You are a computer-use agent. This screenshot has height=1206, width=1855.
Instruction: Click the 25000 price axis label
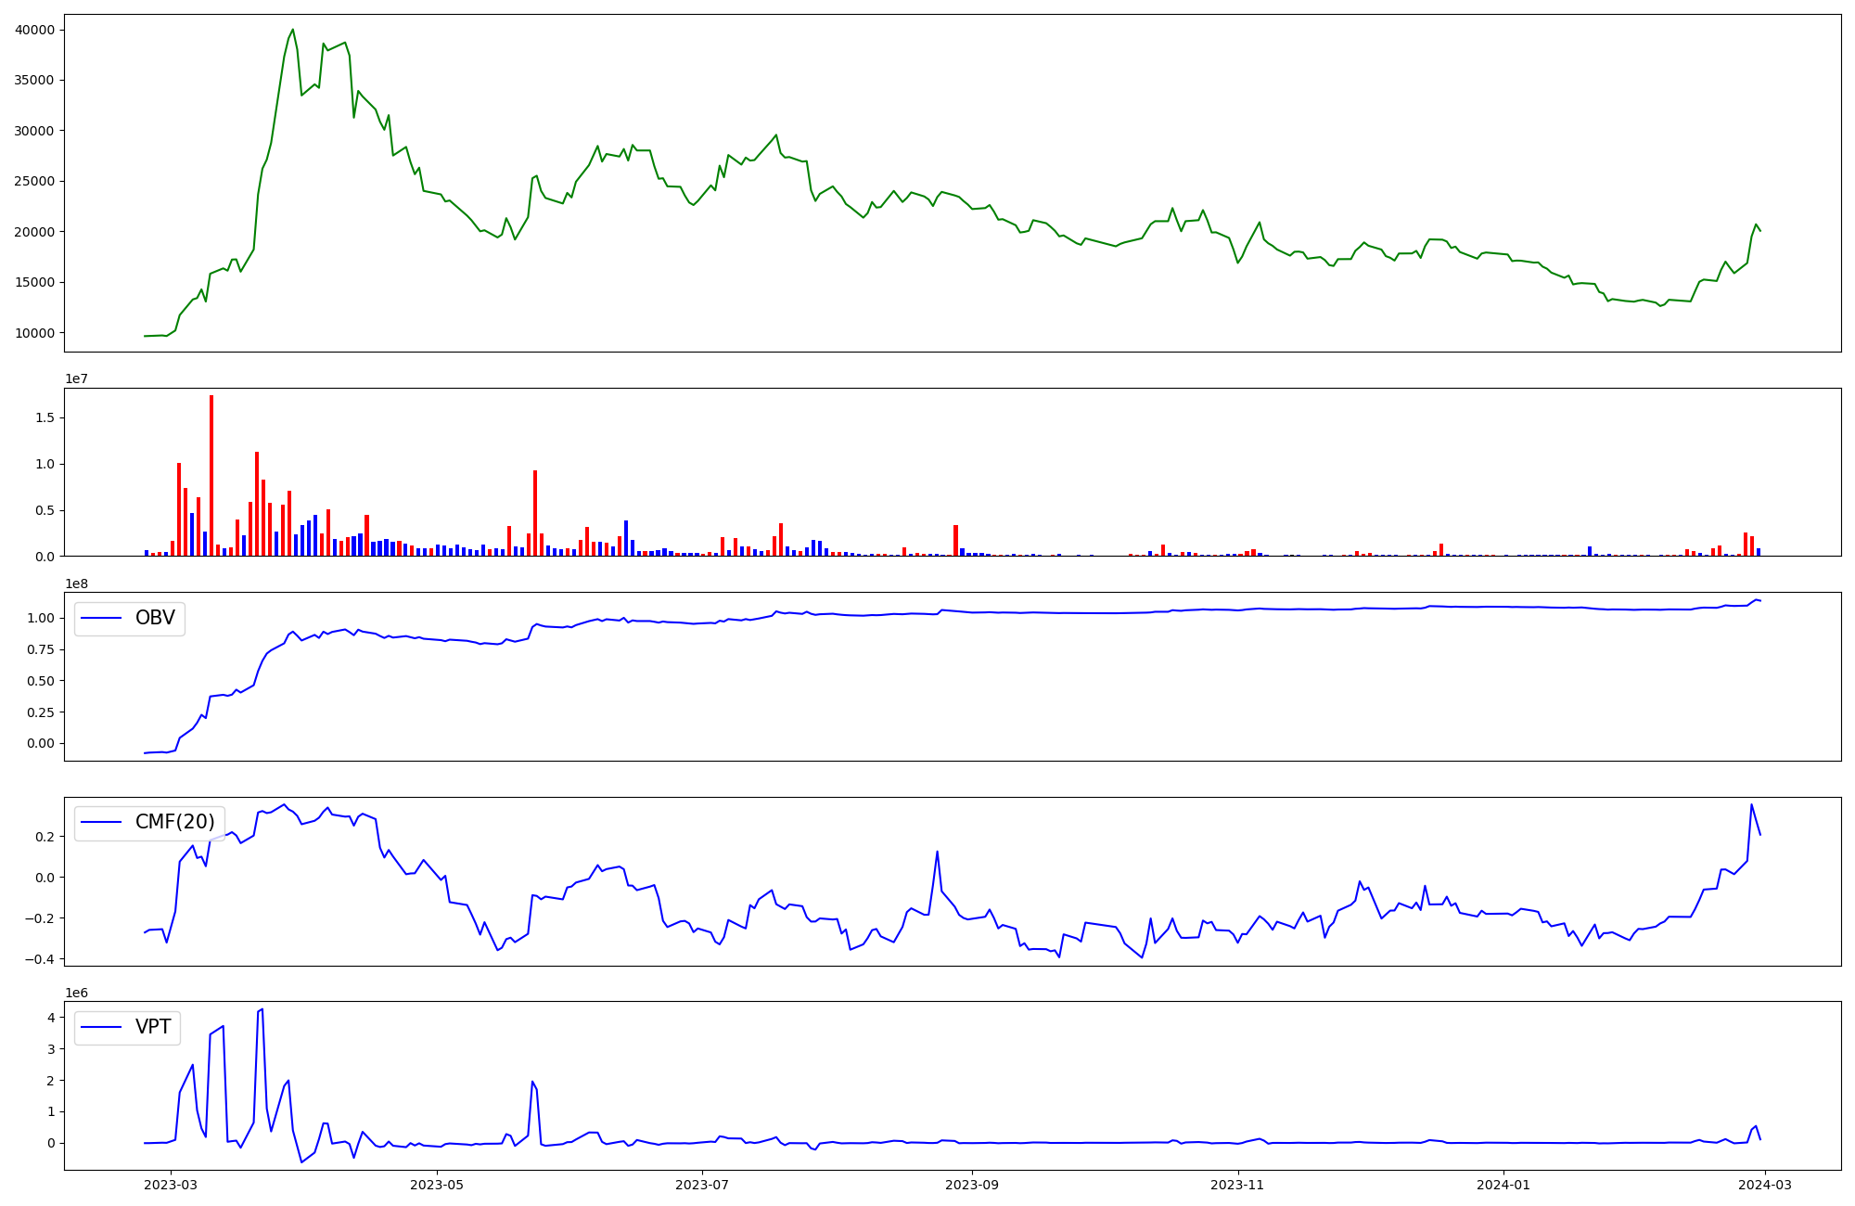[x=34, y=182]
